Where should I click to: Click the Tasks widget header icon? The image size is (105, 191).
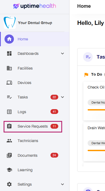coord(88,57)
